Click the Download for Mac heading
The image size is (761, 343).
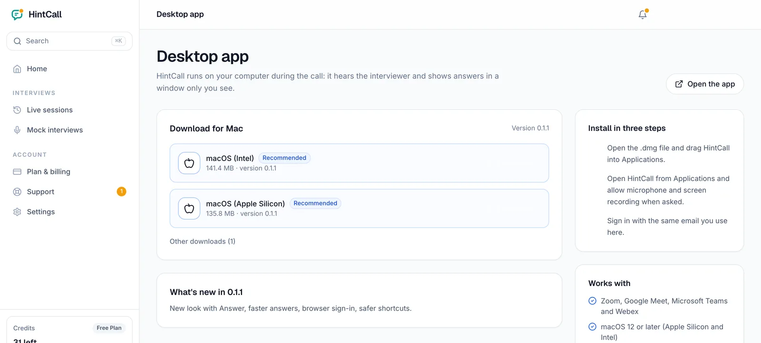click(206, 129)
